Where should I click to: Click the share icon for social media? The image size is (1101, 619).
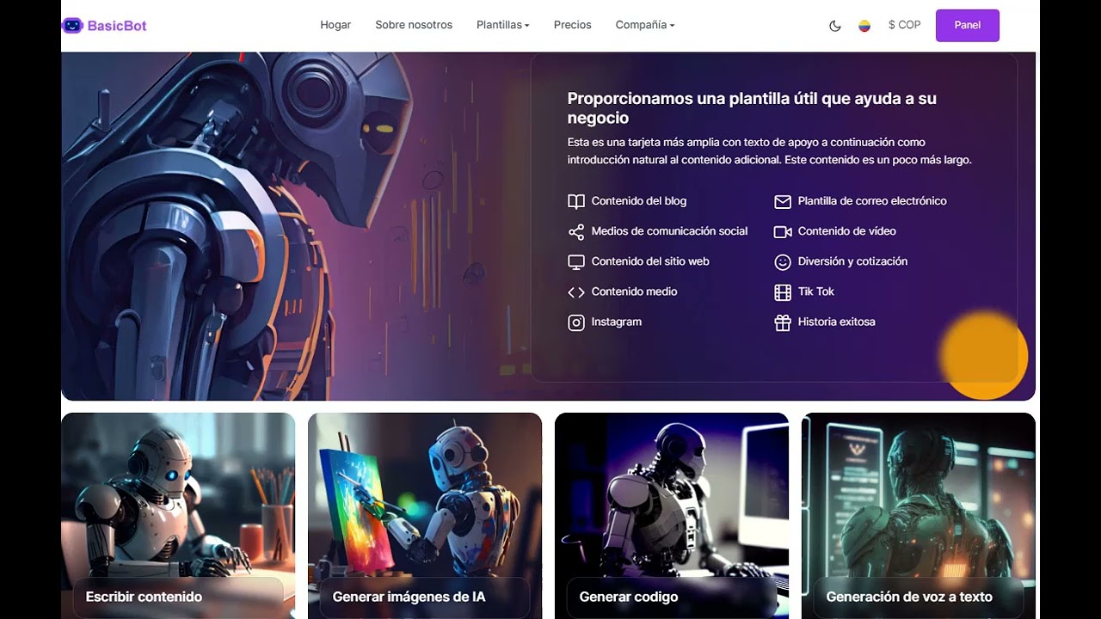(576, 231)
